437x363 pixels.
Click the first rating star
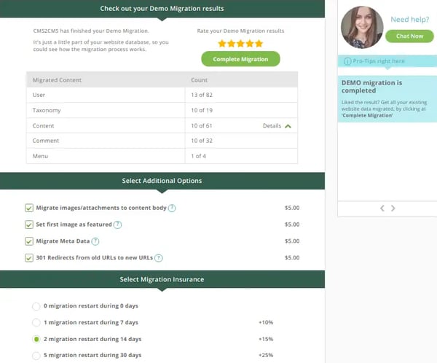[x=221, y=44]
